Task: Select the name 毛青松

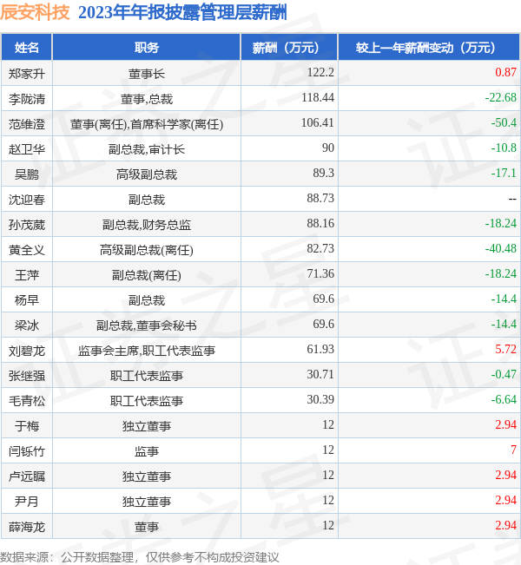Action: (x=27, y=401)
